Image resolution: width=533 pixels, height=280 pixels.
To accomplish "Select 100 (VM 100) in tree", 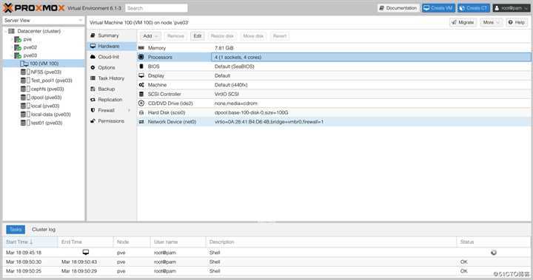I will pyautogui.click(x=44, y=64).
